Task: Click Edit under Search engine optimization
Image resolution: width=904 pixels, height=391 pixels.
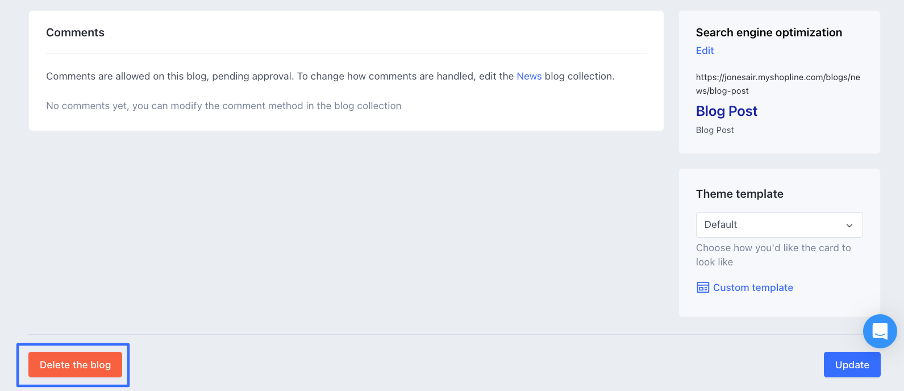Action: (705, 51)
